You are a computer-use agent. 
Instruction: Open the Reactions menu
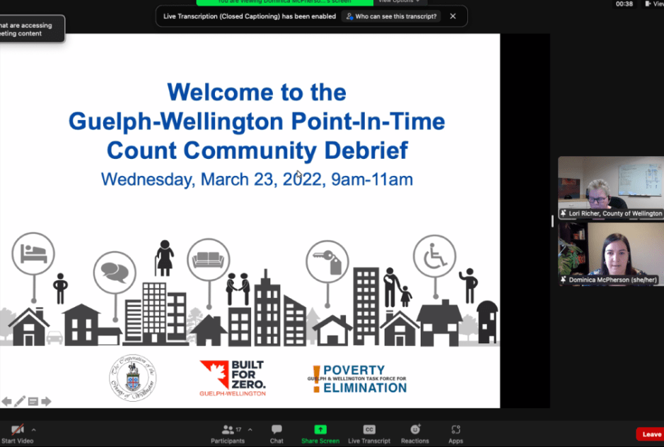tap(415, 433)
